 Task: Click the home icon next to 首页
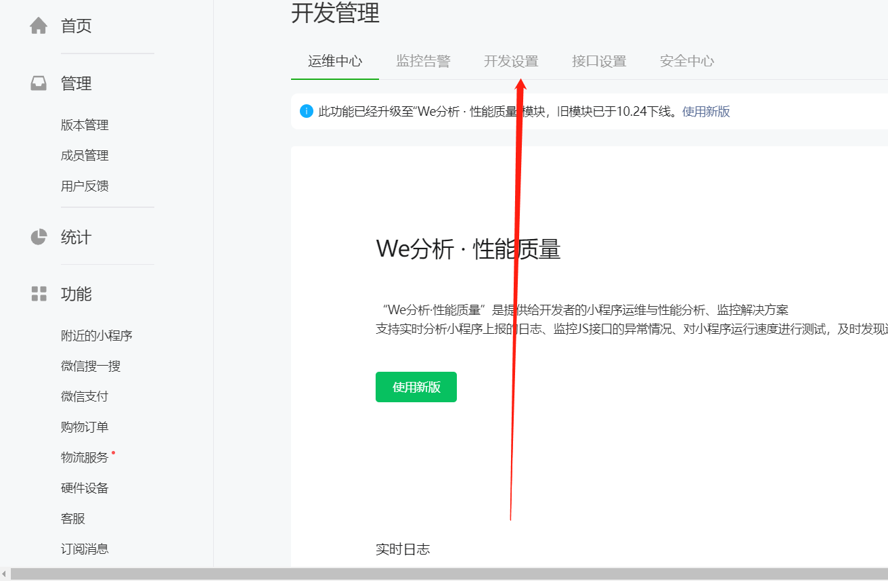coord(39,25)
